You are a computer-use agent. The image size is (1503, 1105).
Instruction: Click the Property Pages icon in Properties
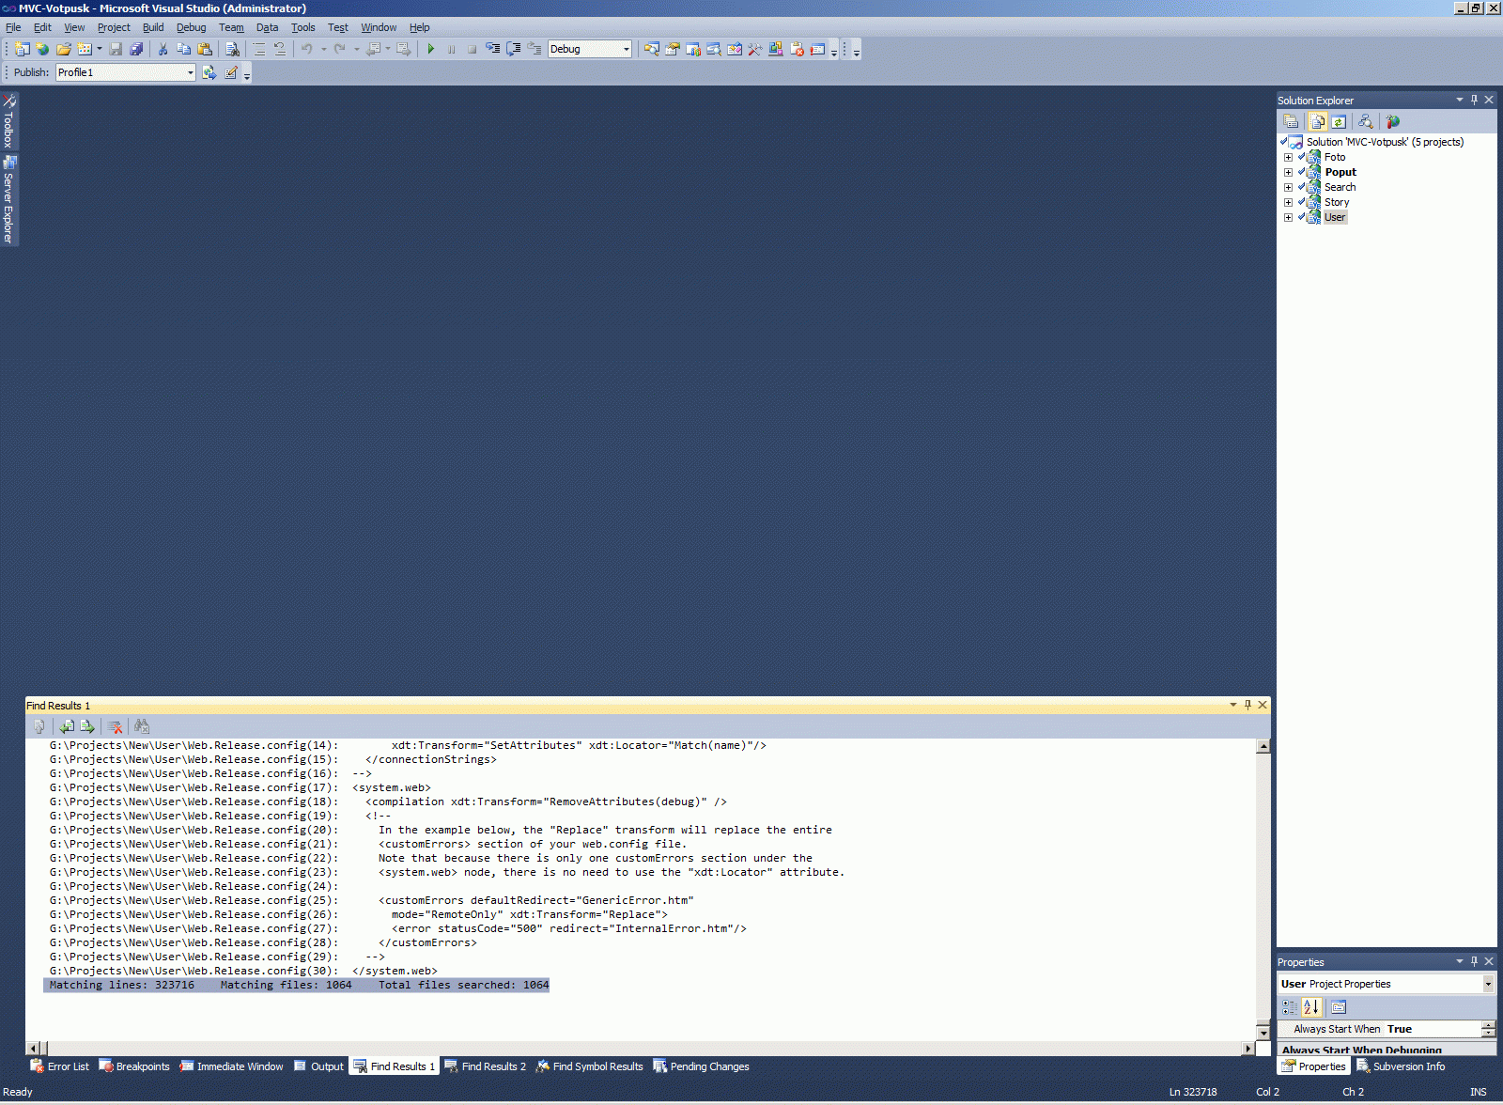[x=1339, y=1007]
